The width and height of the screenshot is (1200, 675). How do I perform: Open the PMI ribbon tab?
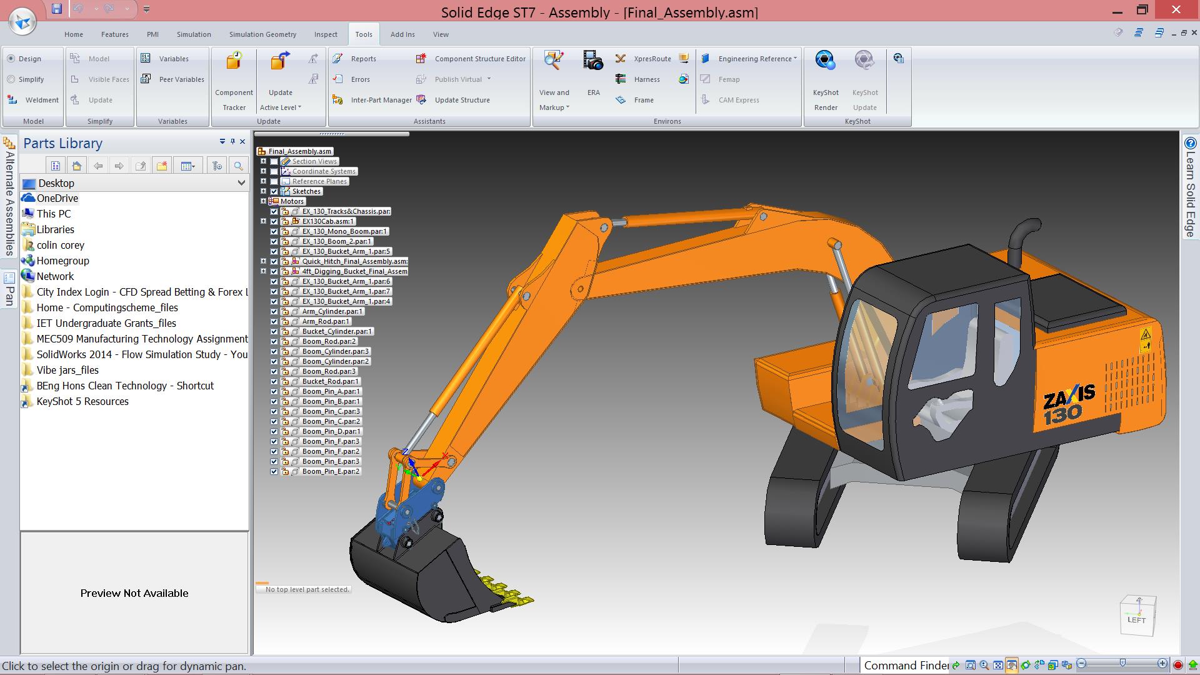152,34
